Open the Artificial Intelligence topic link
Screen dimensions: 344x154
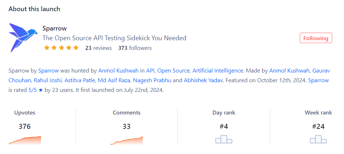click(218, 71)
